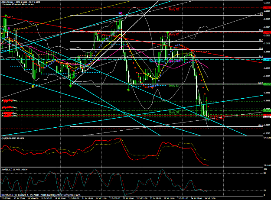The height and width of the screenshot is (200, 271).
Task: Click the Fibonacci 0.0 level label
Action: pos(261,14)
